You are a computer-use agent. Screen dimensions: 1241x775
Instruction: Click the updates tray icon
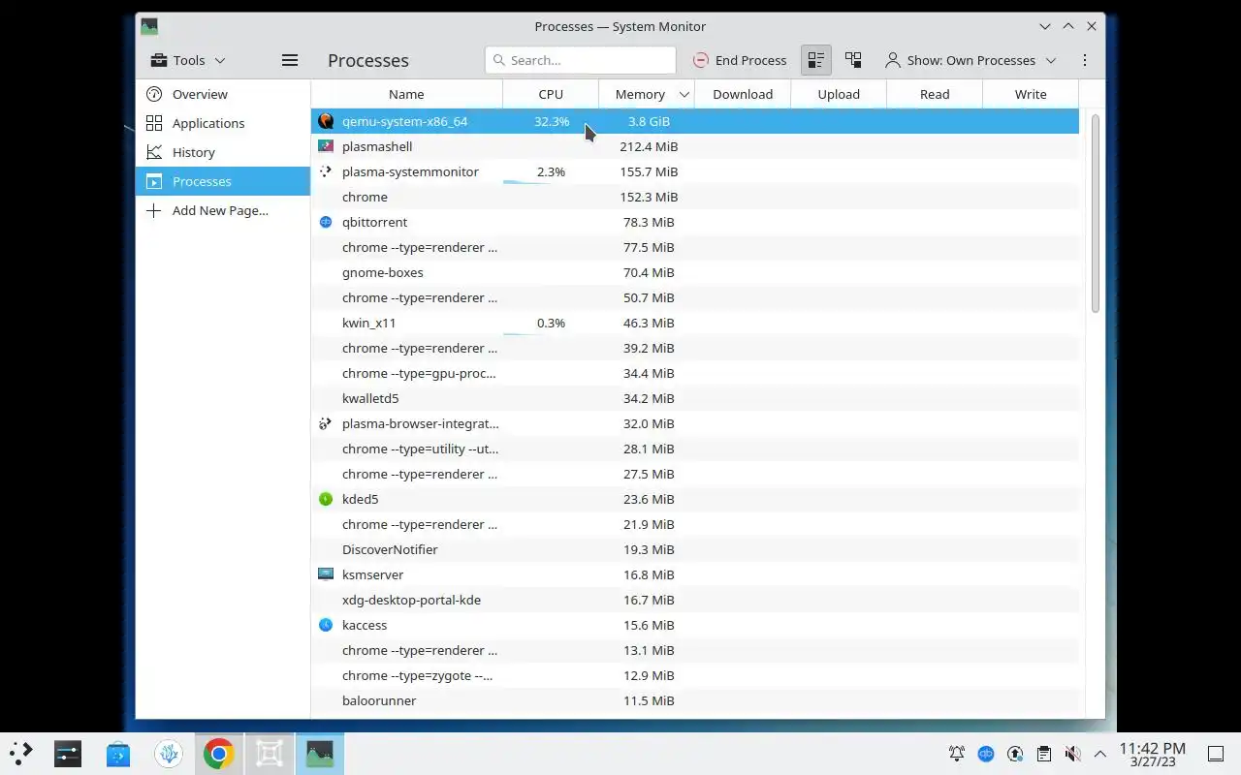[1015, 753]
